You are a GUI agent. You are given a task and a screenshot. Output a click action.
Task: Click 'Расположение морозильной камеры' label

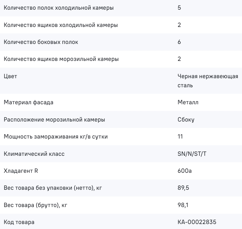click(54, 119)
